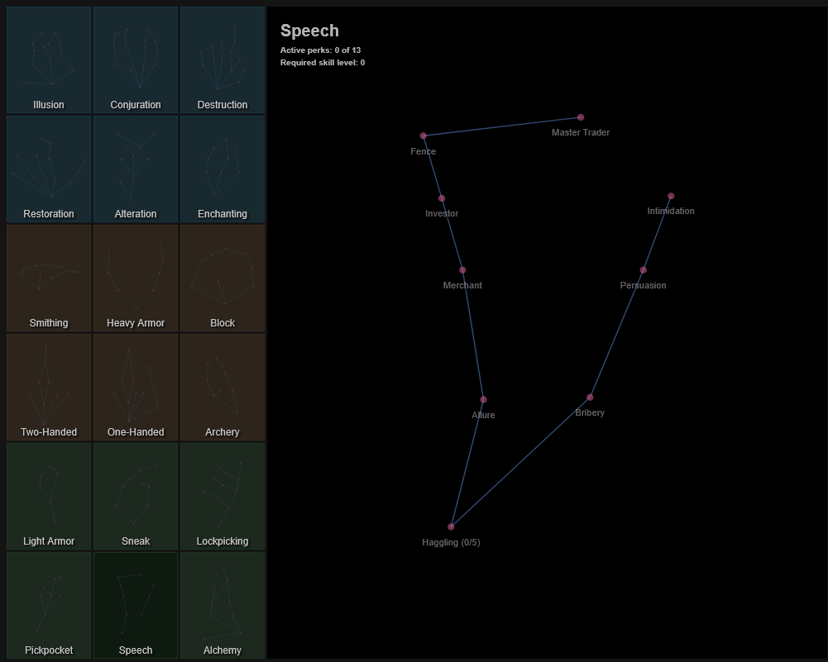This screenshot has width=828, height=662.
Task: Open the One-Handed skill tree
Action: pyautogui.click(x=136, y=387)
